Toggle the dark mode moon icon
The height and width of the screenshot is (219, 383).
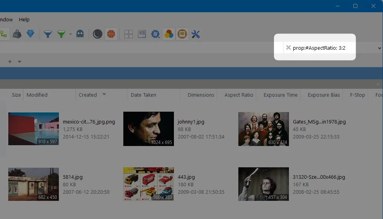(97, 34)
